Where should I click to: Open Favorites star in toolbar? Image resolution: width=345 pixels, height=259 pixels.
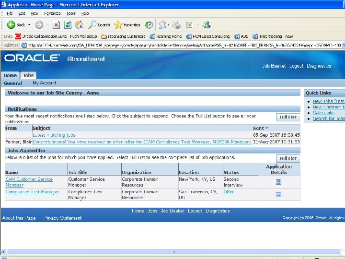point(118,25)
